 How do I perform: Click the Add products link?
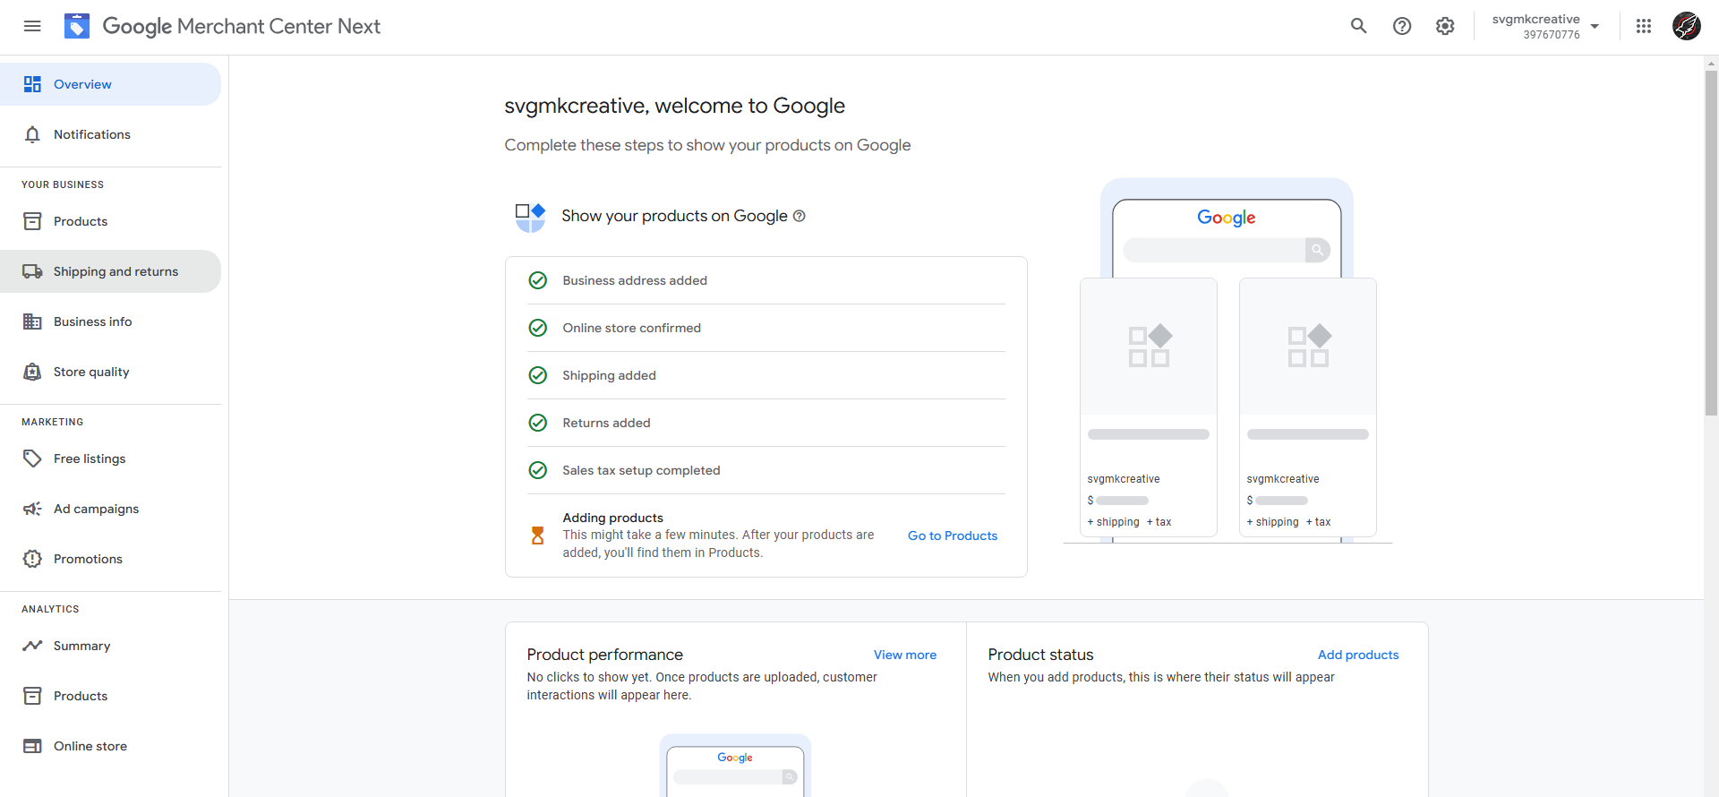pos(1357,655)
